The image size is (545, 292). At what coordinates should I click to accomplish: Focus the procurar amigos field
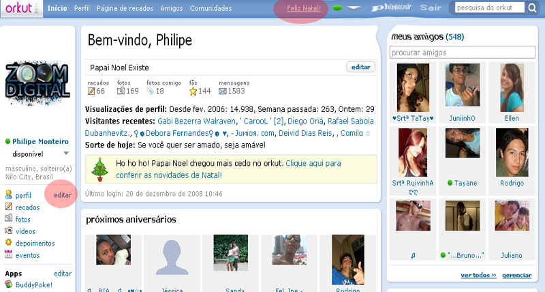click(463, 53)
